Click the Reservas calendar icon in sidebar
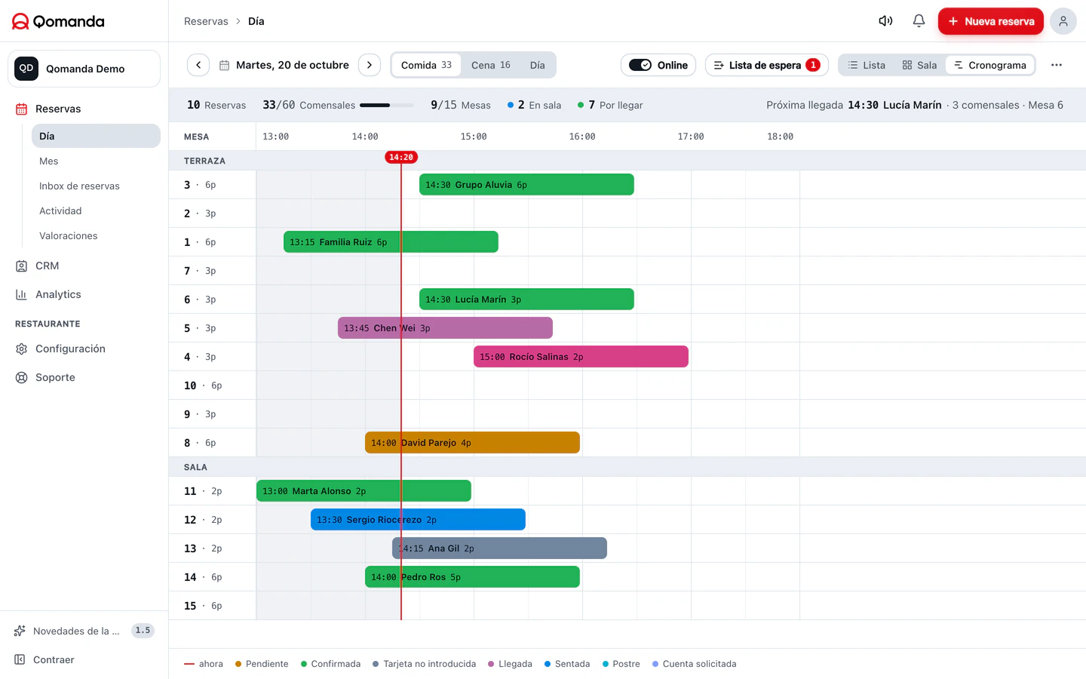 point(21,109)
